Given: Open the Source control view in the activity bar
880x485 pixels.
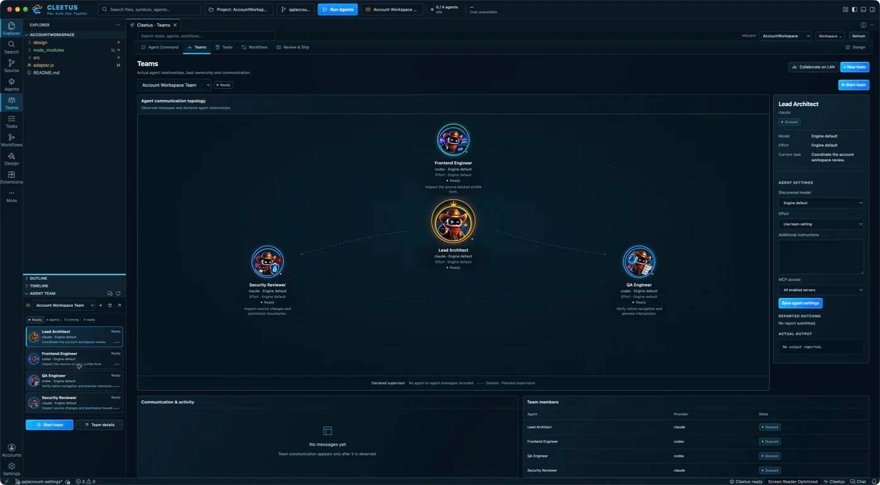Looking at the screenshot, I should (x=11, y=66).
